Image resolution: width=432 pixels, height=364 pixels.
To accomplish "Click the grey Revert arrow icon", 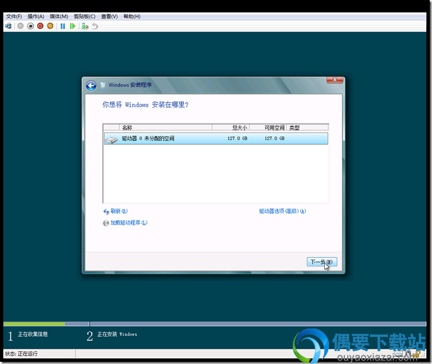I will (x=95, y=26).
